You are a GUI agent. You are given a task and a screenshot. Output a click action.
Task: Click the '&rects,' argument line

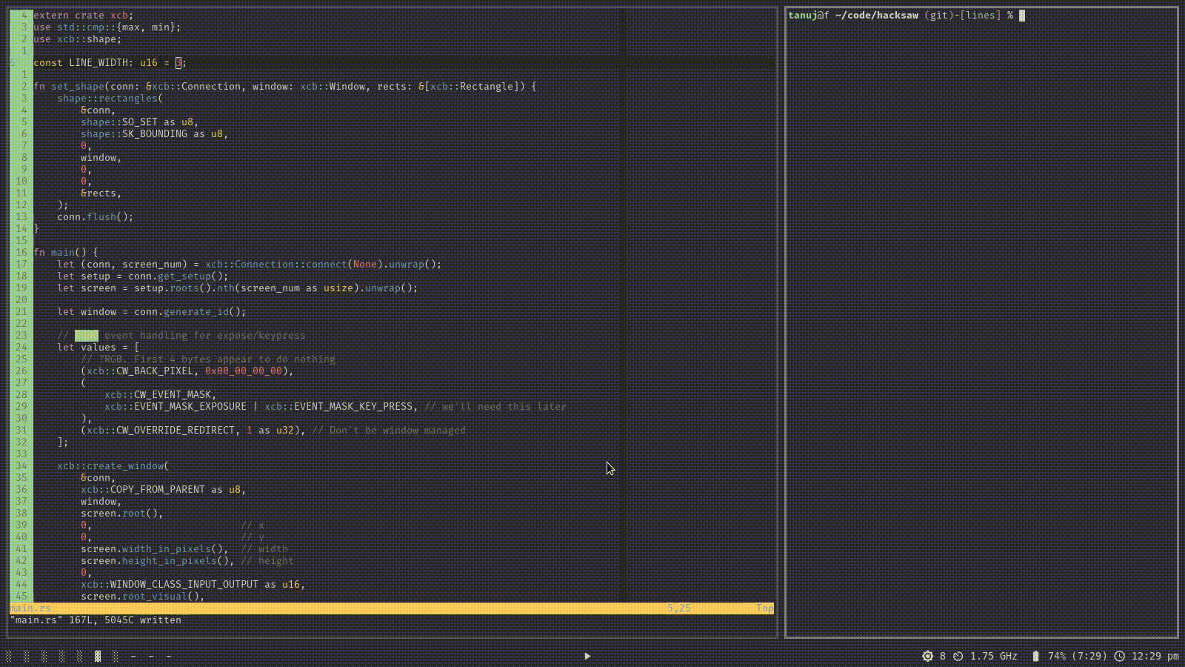point(101,193)
